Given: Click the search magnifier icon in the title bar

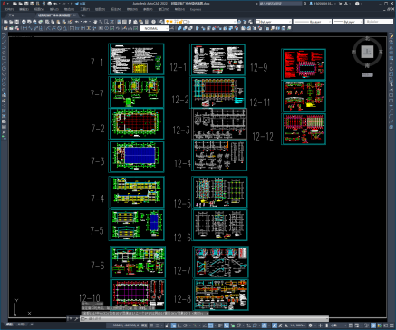Looking at the screenshot, I should point(305,4).
